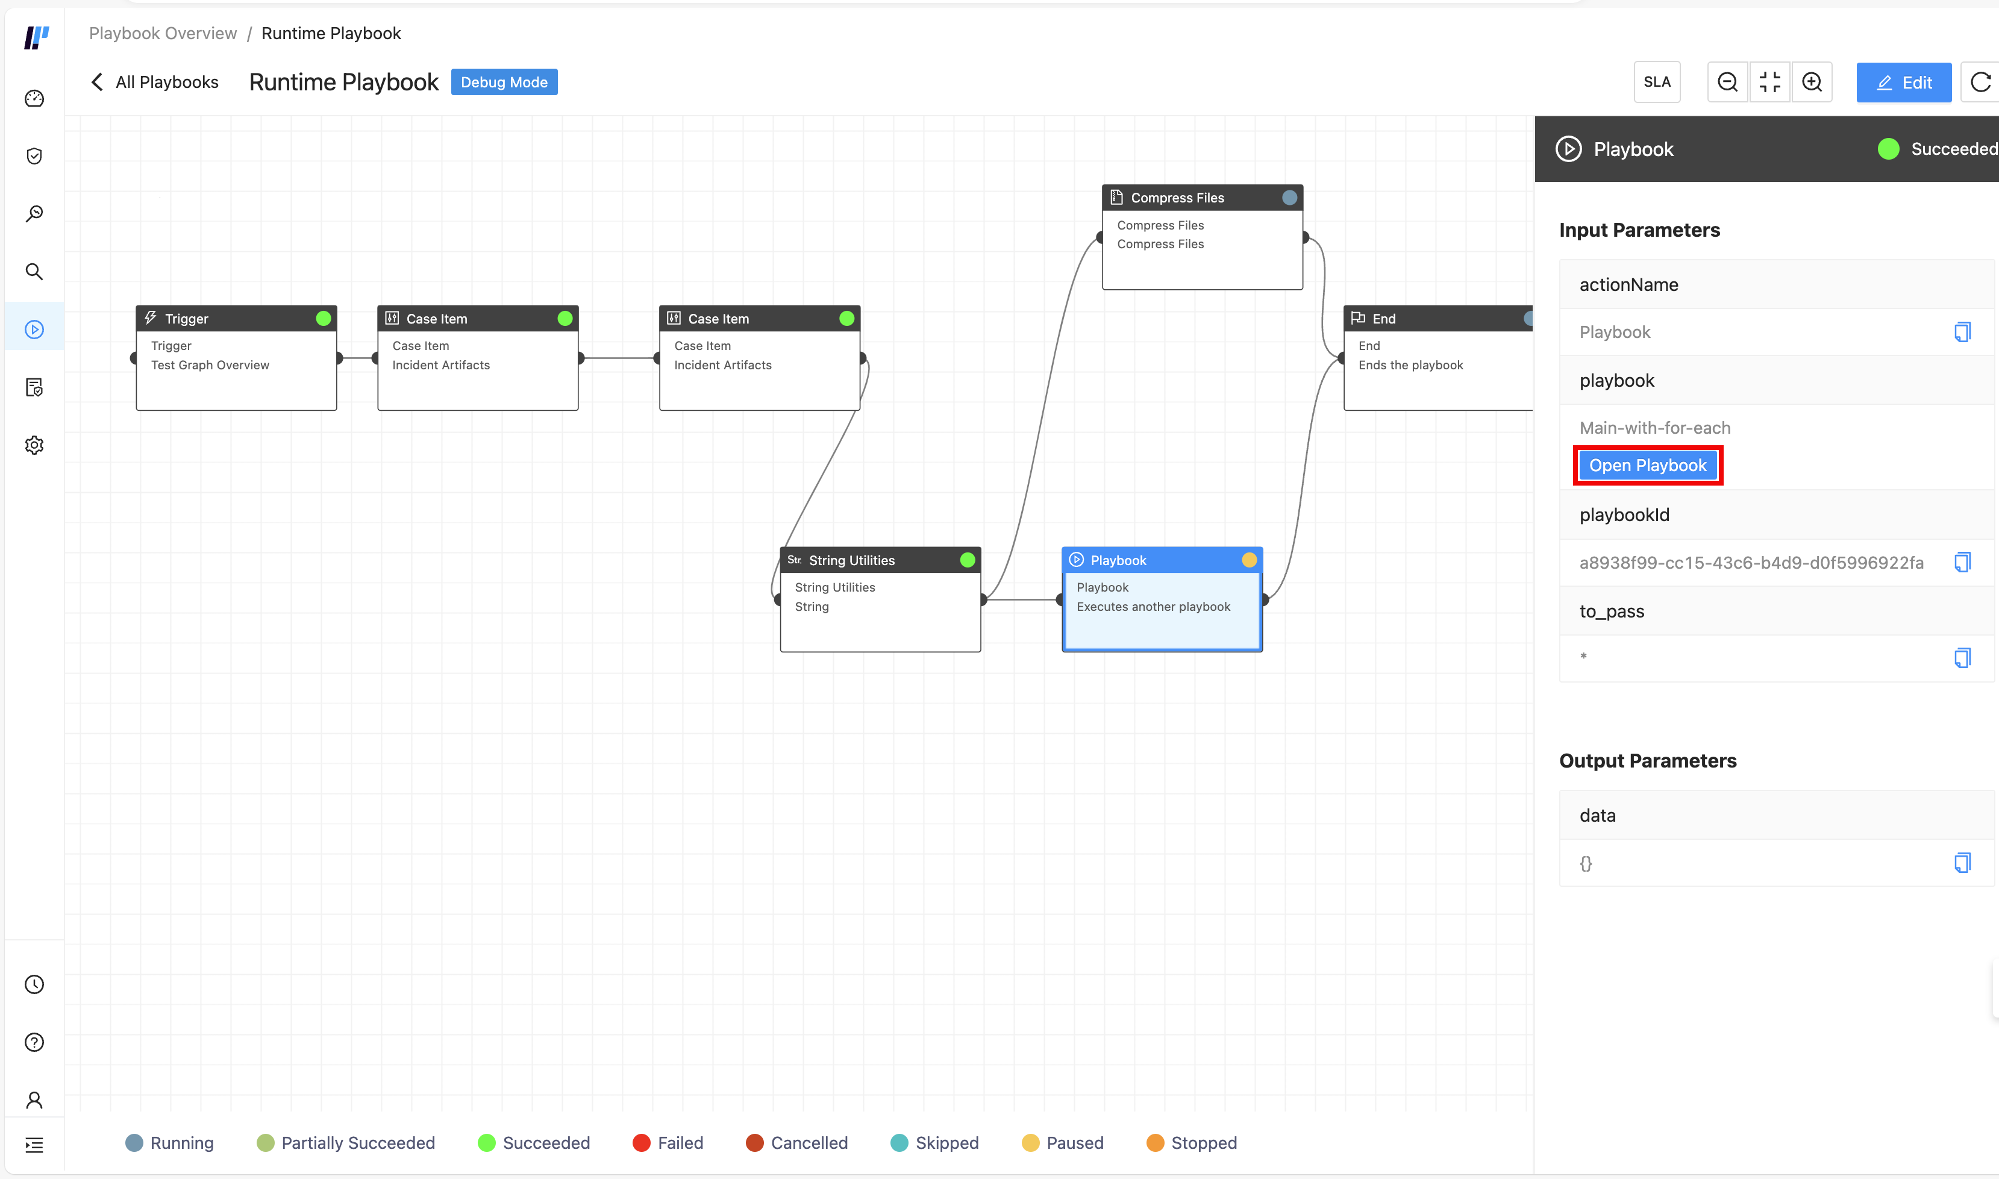
Task: Go back to All Playbooks
Action: point(155,82)
